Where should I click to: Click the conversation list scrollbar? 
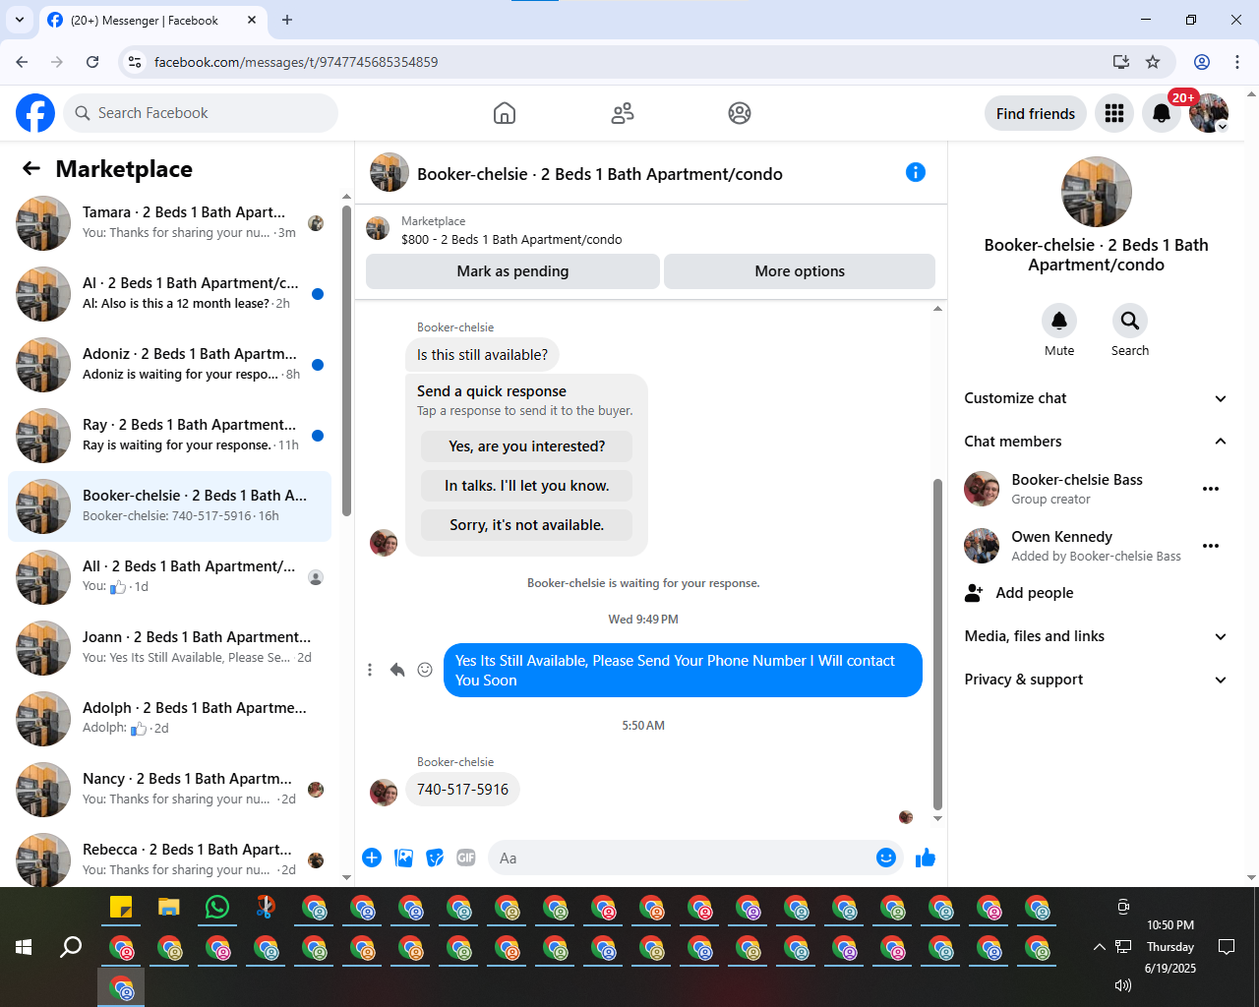346,361
